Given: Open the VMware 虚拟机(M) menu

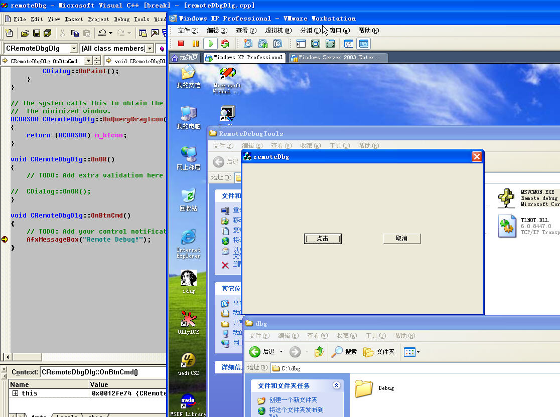Looking at the screenshot, I should pos(278,31).
